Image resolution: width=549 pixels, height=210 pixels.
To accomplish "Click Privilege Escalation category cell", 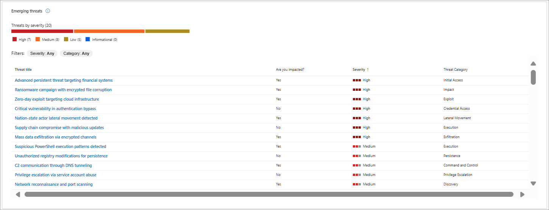I will click(458, 175).
